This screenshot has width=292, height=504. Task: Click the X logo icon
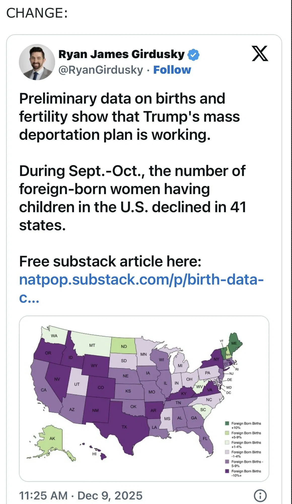[260, 54]
